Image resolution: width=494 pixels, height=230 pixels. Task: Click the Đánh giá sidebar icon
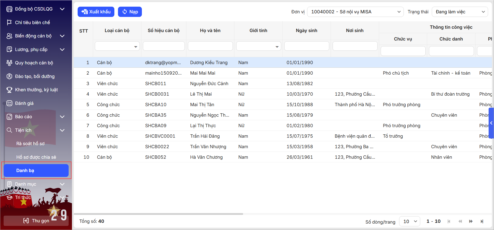click(9, 103)
